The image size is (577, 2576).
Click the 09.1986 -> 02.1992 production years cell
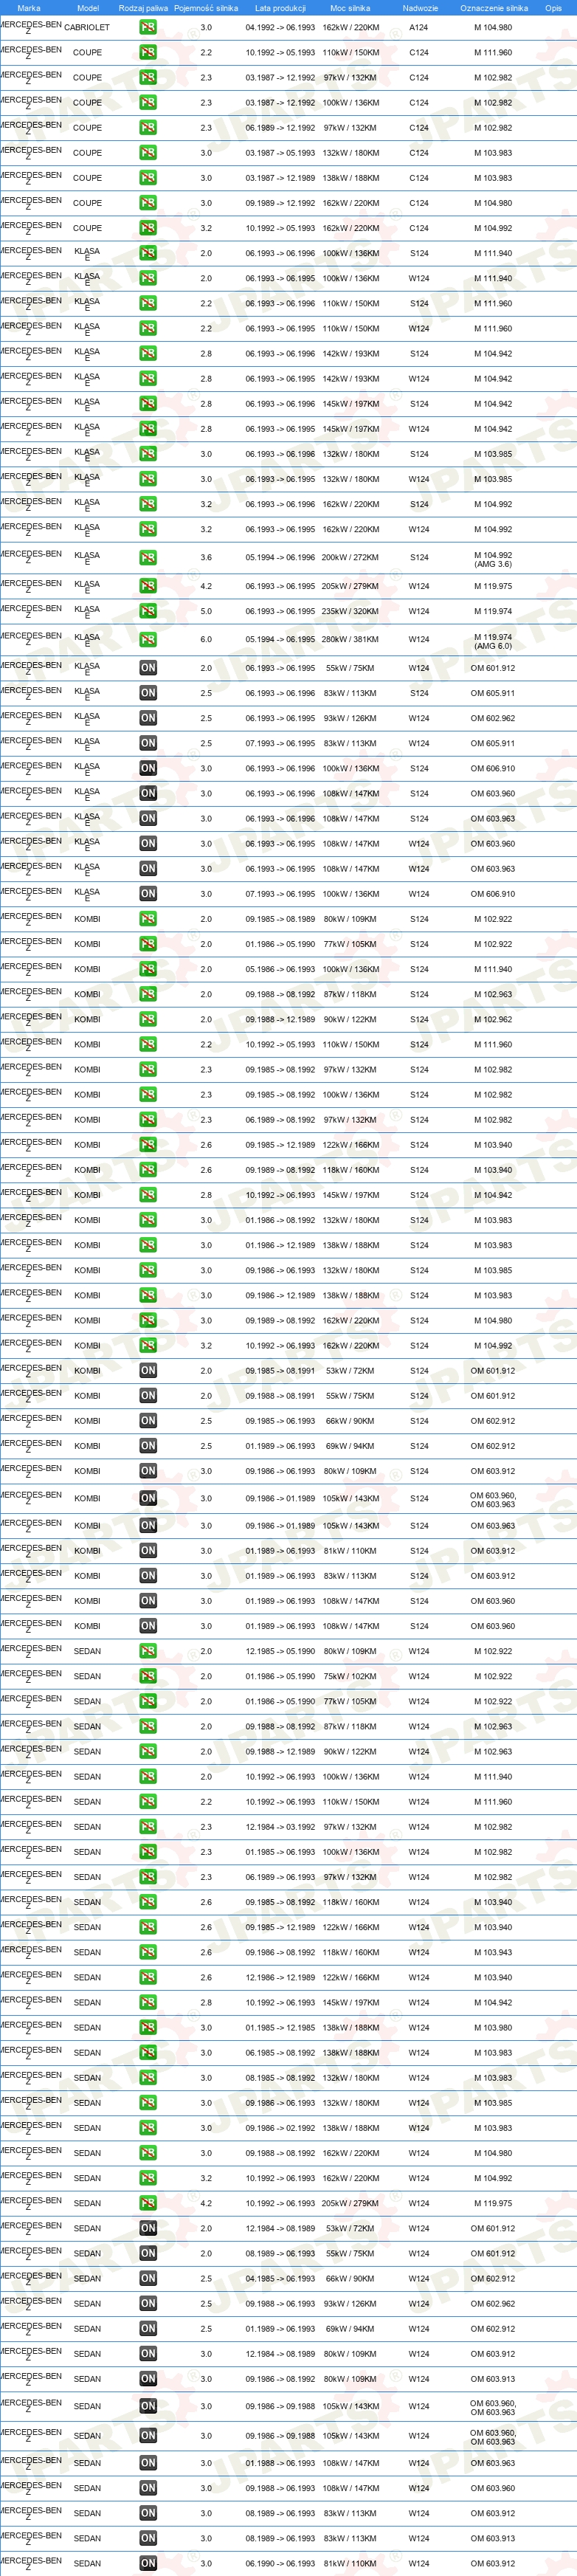coord(280,2128)
